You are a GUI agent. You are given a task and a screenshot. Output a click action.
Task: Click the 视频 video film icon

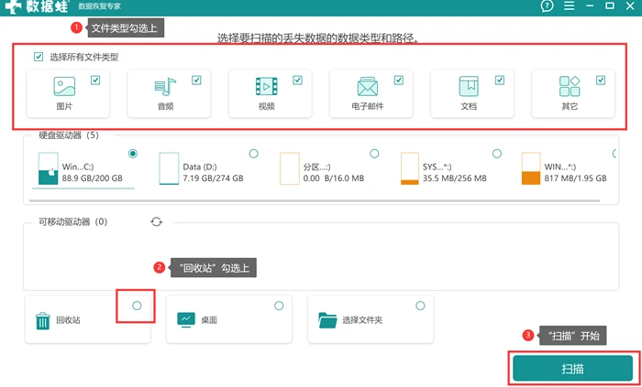(x=267, y=87)
